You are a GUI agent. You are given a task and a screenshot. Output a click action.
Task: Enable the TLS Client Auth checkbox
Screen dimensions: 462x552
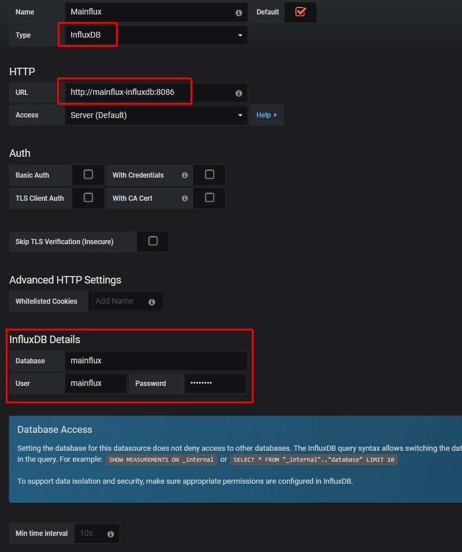click(88, 197)
